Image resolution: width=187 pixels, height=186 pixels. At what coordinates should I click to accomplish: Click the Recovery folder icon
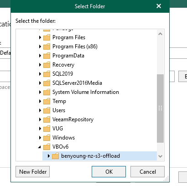coord(47,65)
